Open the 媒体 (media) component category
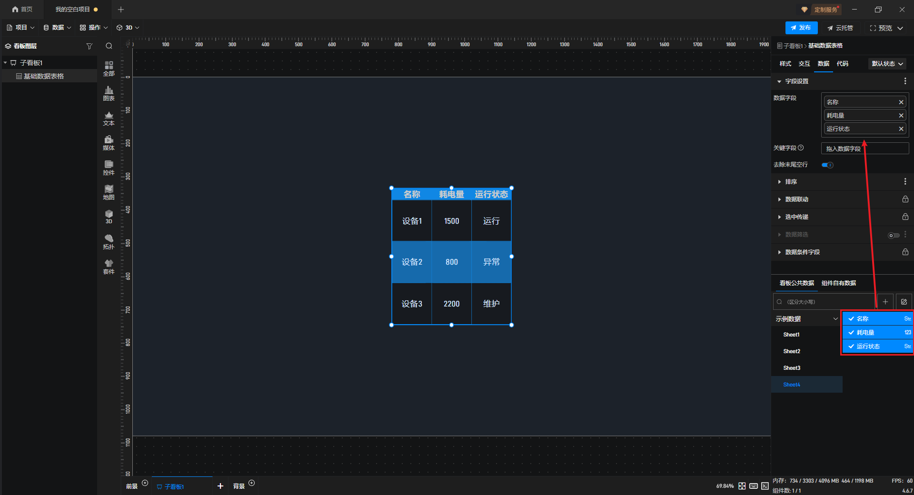This screenshot has width=914, height=495. [109, 143]
